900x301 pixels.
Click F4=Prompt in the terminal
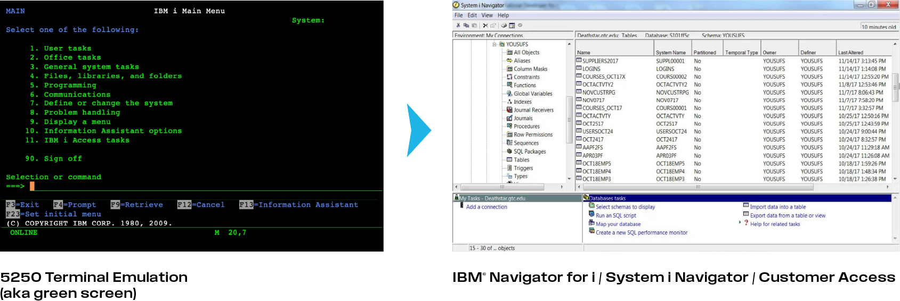(x=75, y=205)
